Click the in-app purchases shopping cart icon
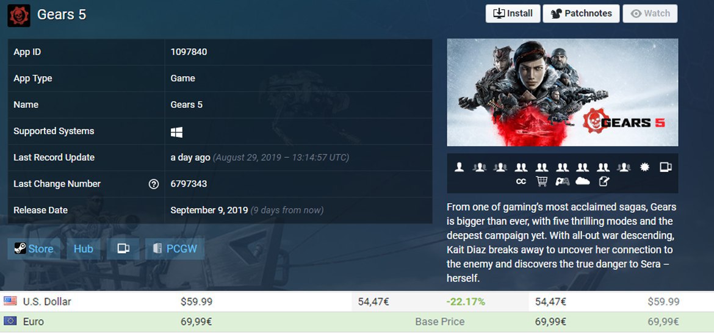714x333 pixels. pyautogui.click(x=541, y=182)
